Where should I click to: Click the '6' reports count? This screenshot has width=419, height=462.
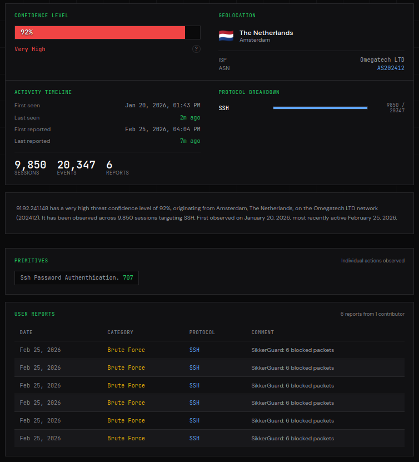pyautogui.click(x=109, y=165)
